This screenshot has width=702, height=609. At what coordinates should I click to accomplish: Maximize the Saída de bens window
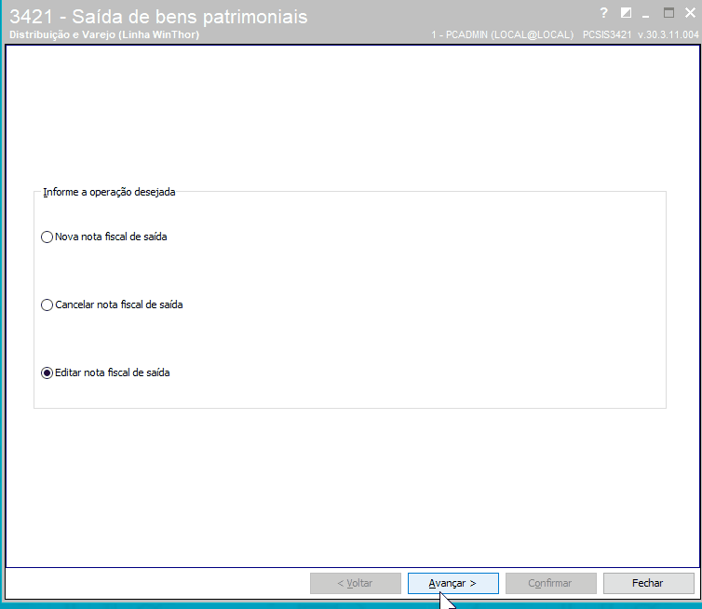pyautogui.click(x=668, y=12)
